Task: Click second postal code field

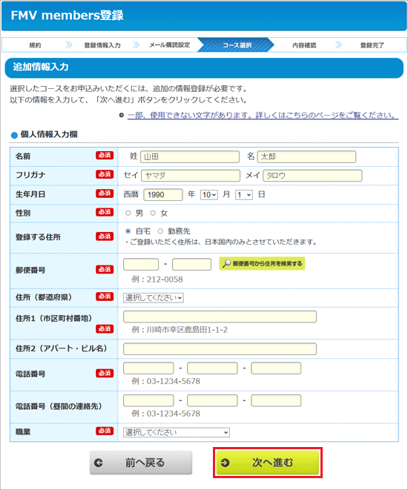Action: (191, 265)
